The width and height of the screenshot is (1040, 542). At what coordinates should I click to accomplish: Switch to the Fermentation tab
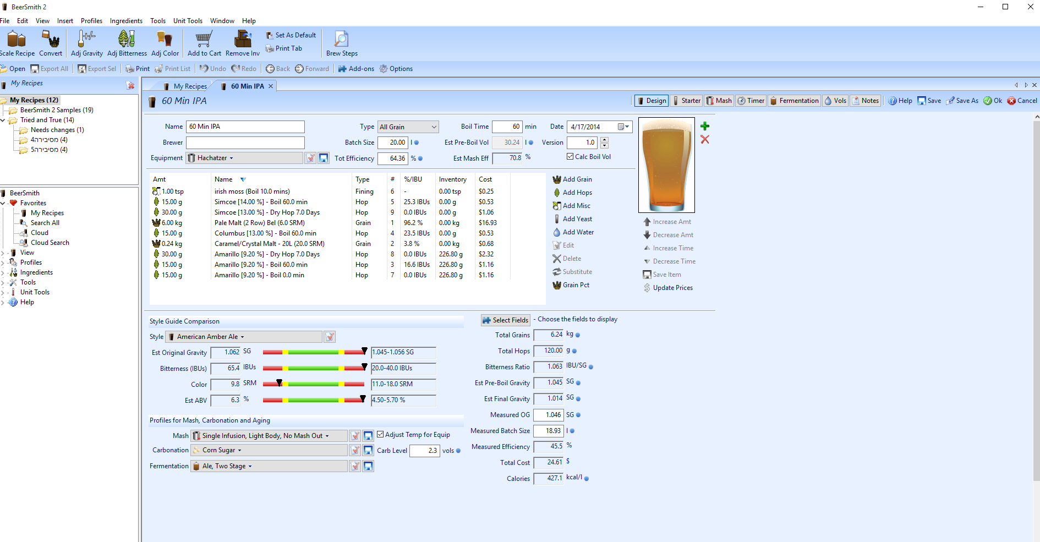point(794,101)
